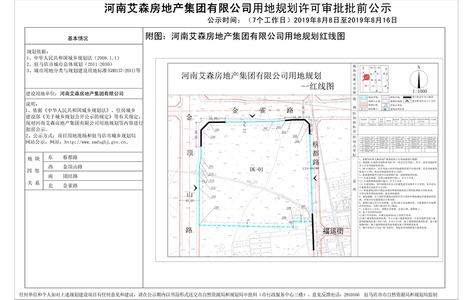The image size is (472, 300).
Task: Click the 东 cell in the neighbors table
Action: click(x=50, y=157)
